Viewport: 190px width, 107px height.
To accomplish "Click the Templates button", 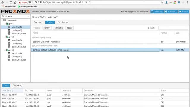I will pos(58,28).
